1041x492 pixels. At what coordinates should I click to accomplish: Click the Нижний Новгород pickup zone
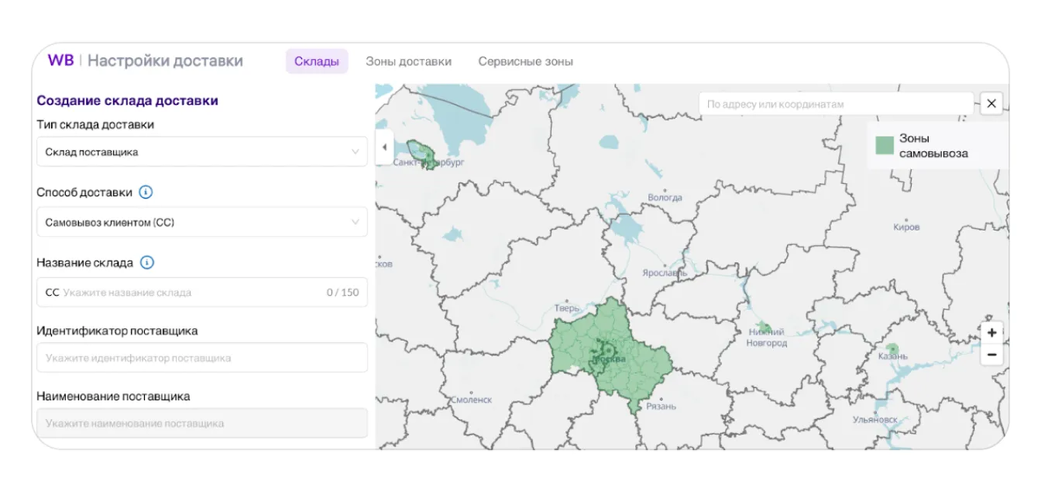click(x=763, y=328)
